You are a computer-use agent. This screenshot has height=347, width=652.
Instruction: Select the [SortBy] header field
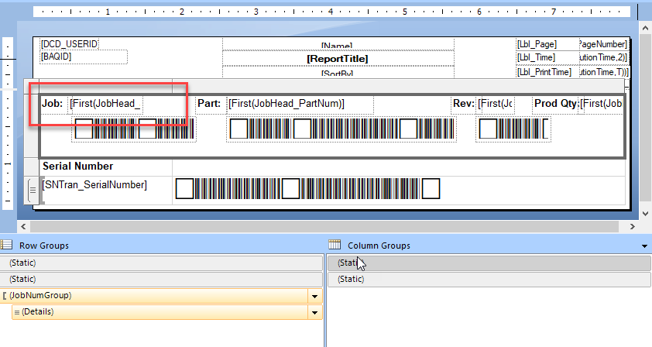click(x=338, y=72)
